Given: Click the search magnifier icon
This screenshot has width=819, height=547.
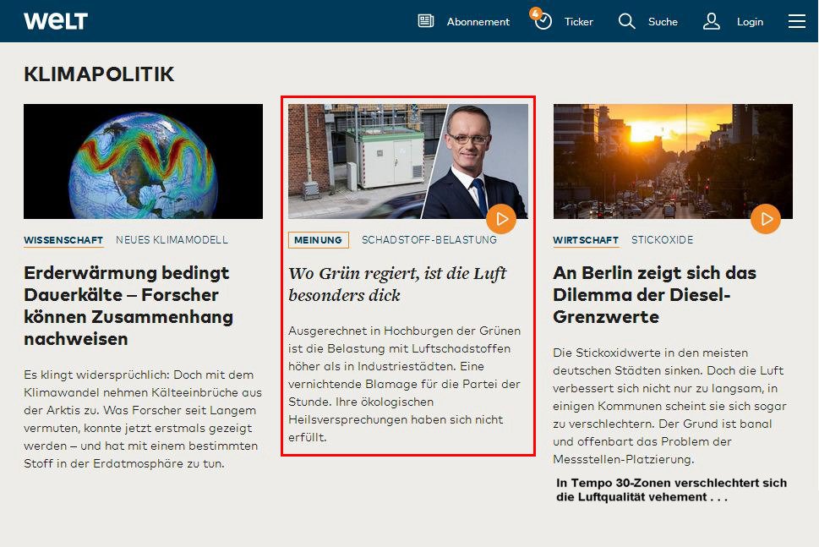Looking at the screenshot, I should (x=627, y=21).
